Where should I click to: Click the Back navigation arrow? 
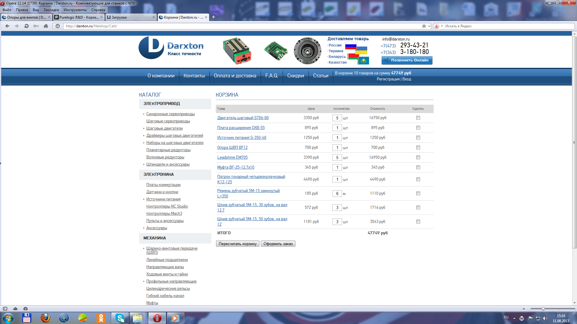pos(8,26)
